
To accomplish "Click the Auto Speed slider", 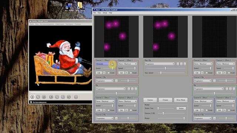I will pos(171,73).
